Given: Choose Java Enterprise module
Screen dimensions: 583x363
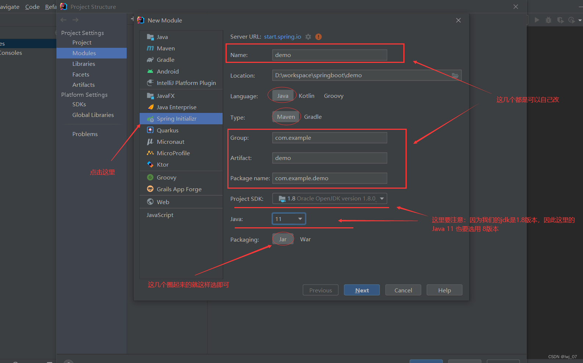Looking at the screenshot, I should tap(181, 107).
